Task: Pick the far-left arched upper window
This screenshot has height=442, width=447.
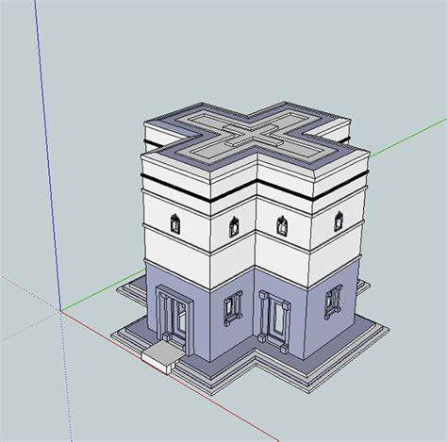Action: tap(175, 223)
